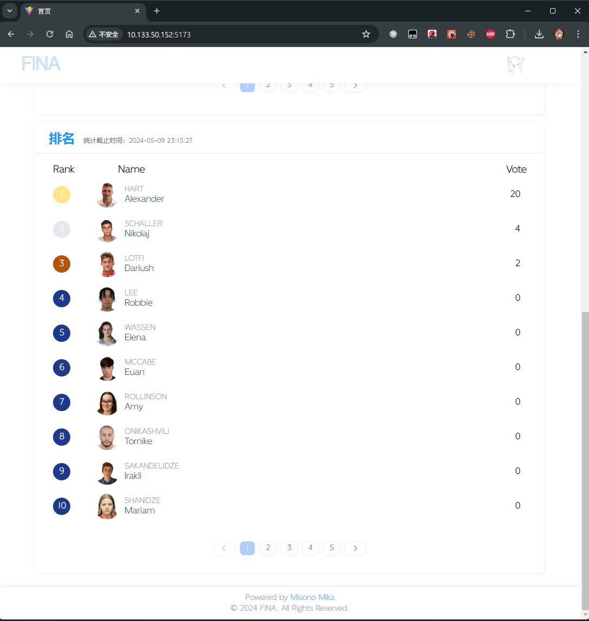
Task: Open the cookie extension icon
Action: (x=471, y=34)
